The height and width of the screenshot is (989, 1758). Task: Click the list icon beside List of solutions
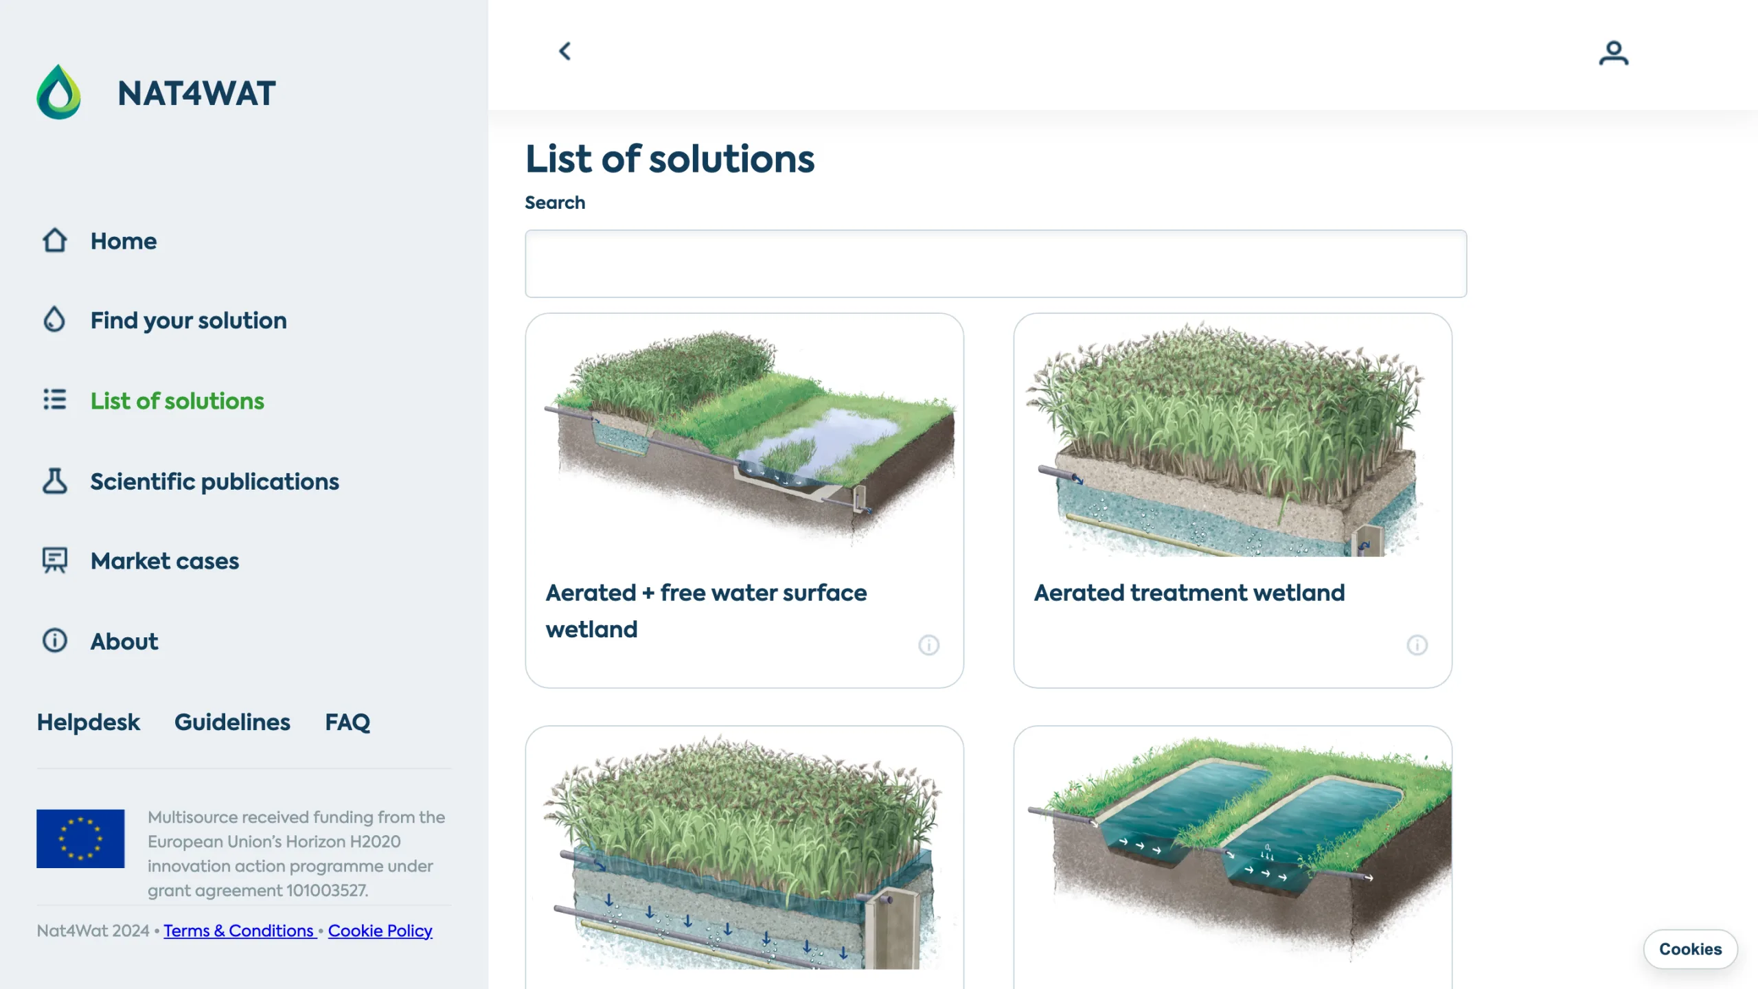[x=55, y=400]
